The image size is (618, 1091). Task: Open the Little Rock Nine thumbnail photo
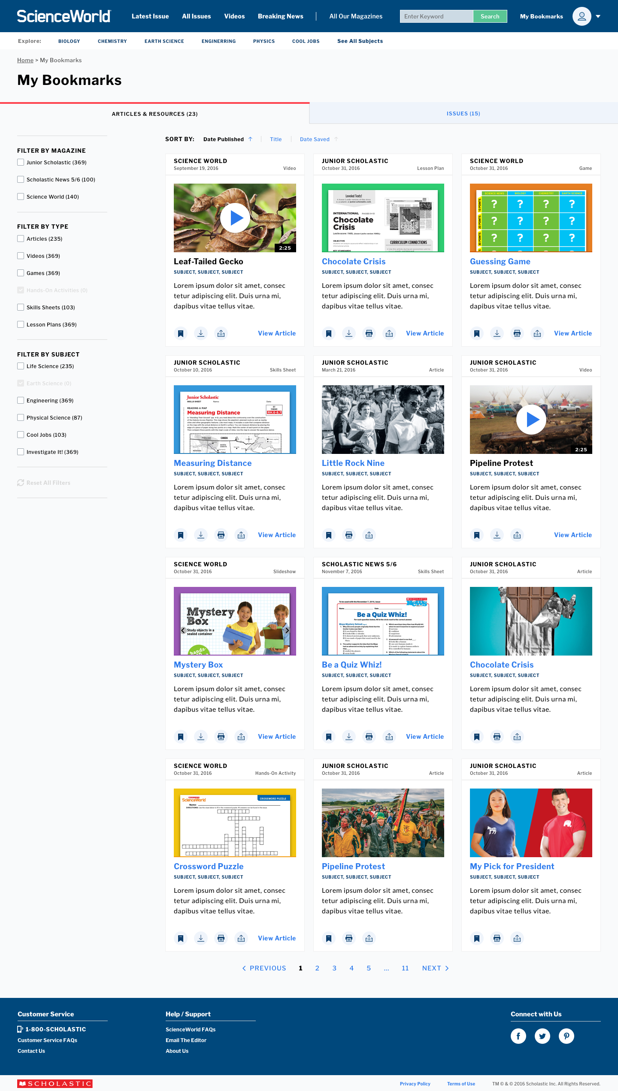click(x=383, y=420)
